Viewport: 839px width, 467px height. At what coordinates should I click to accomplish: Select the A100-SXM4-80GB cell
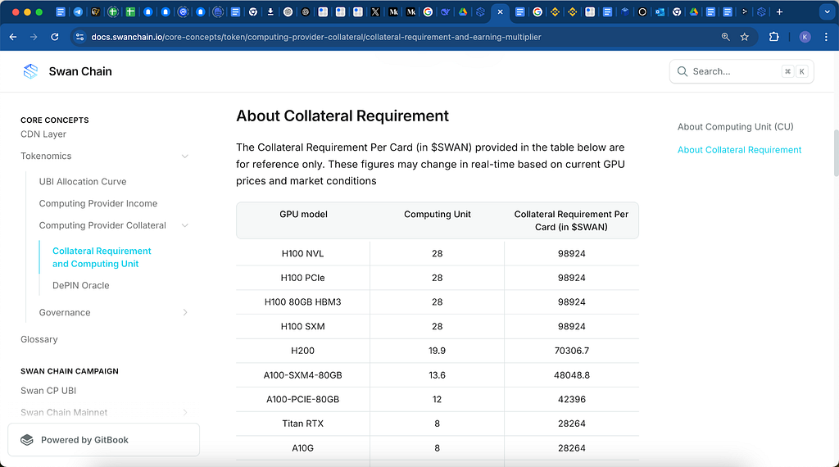click(303, 375)
